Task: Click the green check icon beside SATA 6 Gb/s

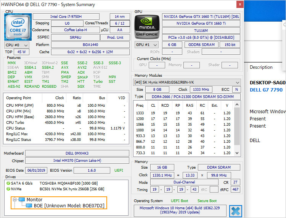Action: point(8,183)
